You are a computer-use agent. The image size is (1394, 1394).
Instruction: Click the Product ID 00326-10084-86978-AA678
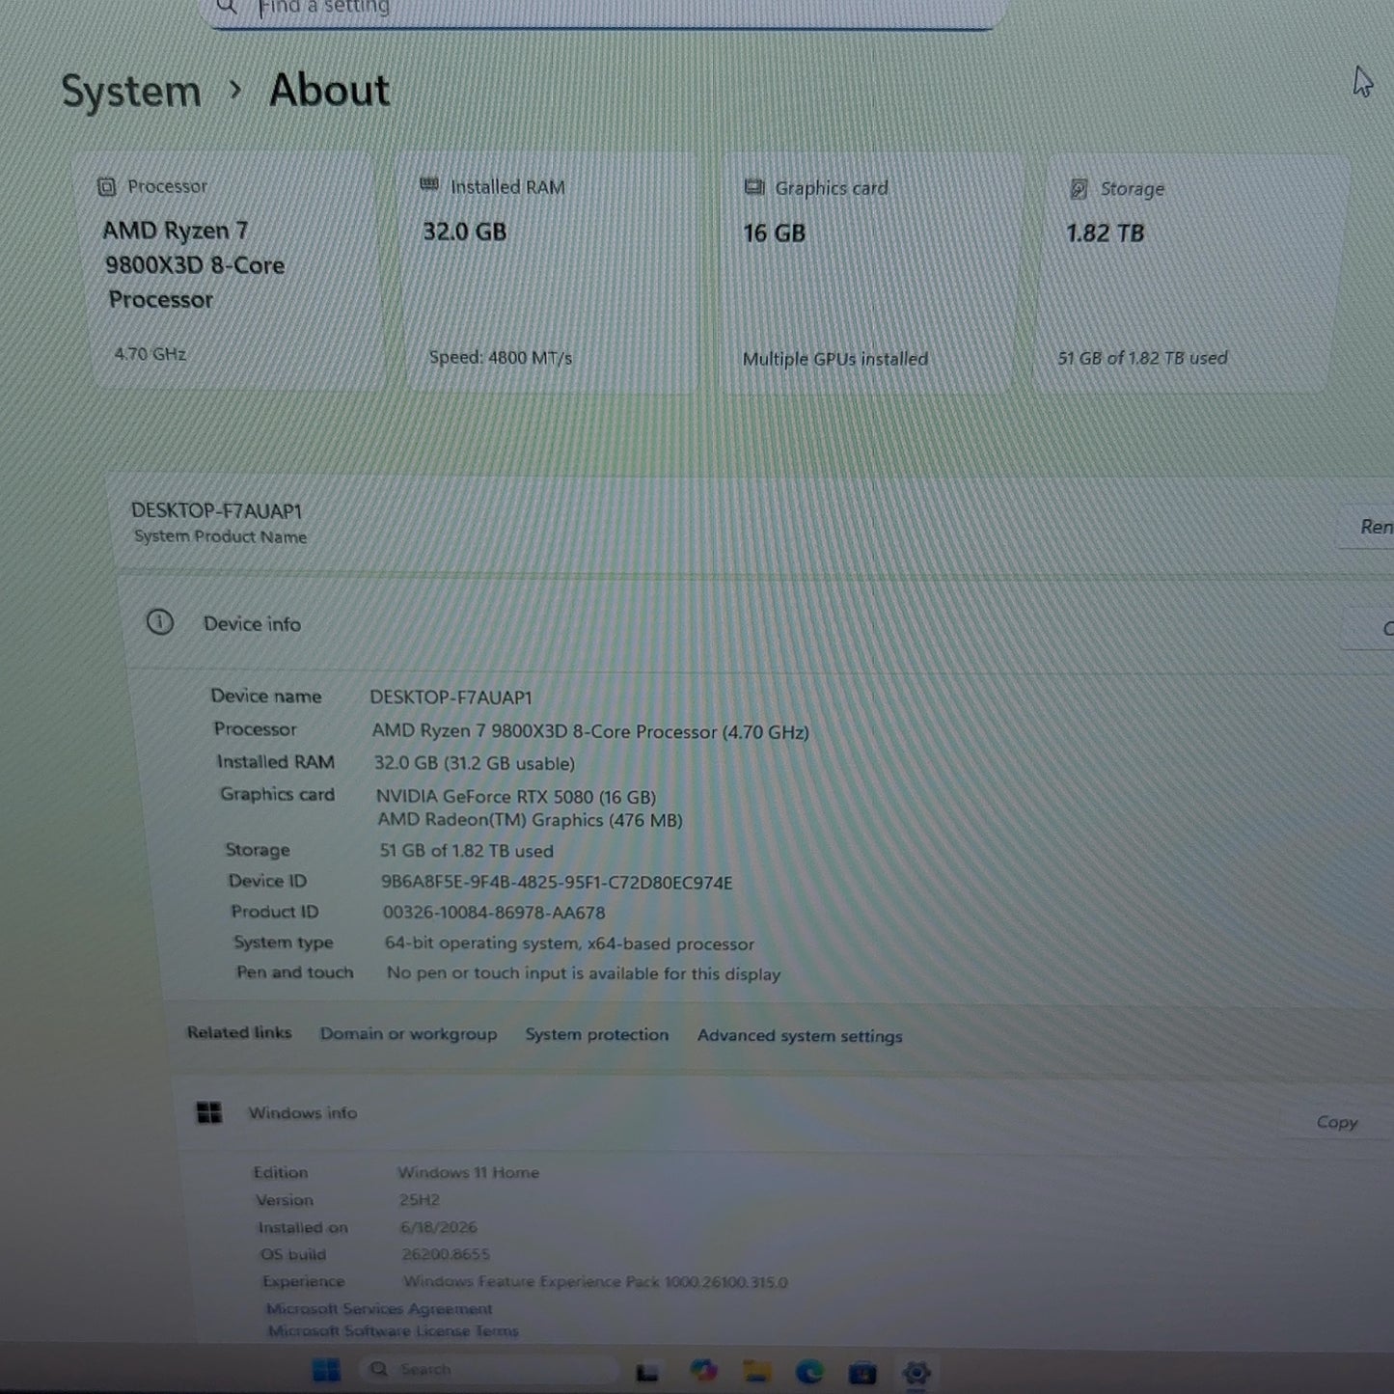(494, 912)
